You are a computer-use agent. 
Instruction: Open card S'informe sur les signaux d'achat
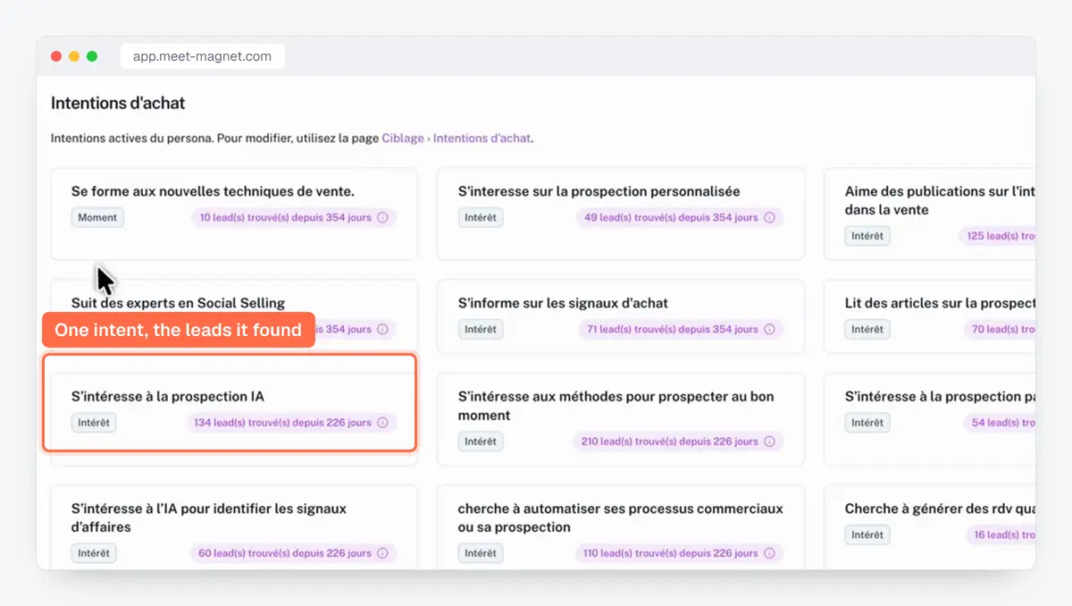[621, 316]
